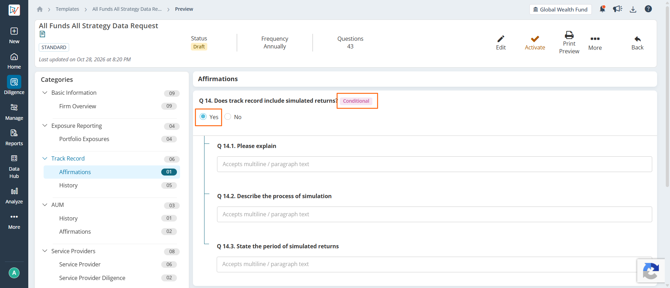The height and width of the screenshot is (288, 670).
Task: Open the notifications bell
Action: tap(602, 9)
